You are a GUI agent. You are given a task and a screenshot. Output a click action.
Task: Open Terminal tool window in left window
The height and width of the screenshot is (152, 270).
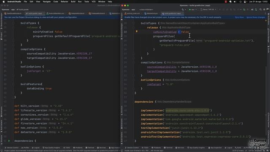point(90,148)
